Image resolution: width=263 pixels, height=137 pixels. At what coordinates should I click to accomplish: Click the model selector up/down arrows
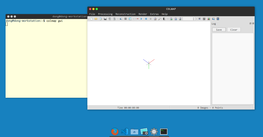[194, 19]
